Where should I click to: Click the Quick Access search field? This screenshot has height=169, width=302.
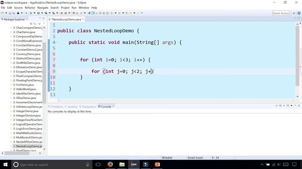coord(281,13)
